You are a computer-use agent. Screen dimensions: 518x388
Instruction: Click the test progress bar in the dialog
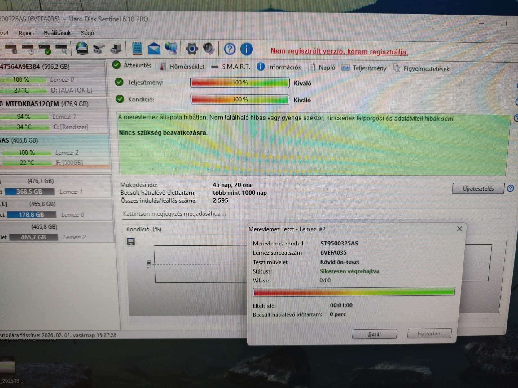(354, 292)
